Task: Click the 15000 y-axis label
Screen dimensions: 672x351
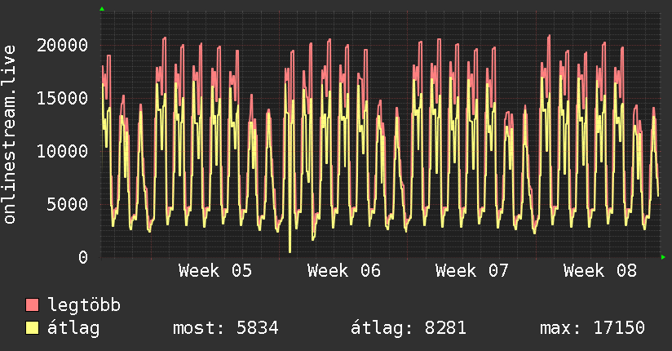Action: [x=62, y=98]
